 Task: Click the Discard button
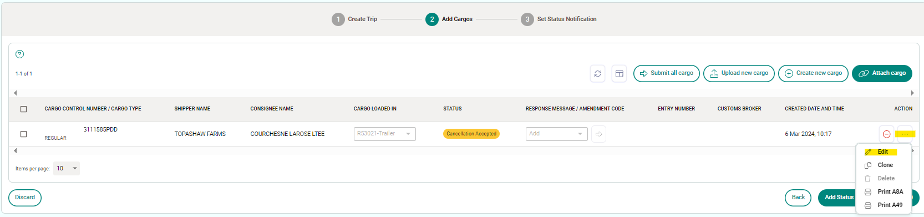[25, 198]
